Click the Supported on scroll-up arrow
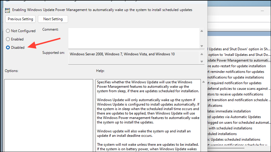Viewport: 271px width, 152px height. pos(202,54)
